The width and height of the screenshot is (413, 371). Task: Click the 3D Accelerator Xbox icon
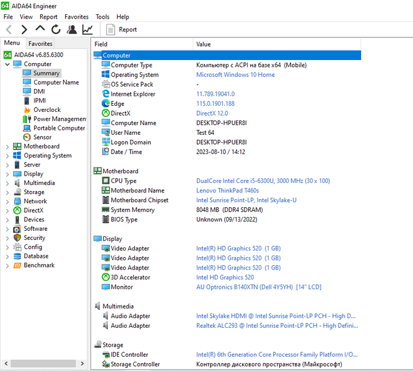click(x=106, y=277)
